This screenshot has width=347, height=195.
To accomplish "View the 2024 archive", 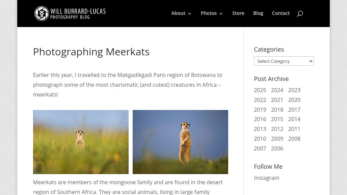I will pyautogui.click(x=277, y=90).
